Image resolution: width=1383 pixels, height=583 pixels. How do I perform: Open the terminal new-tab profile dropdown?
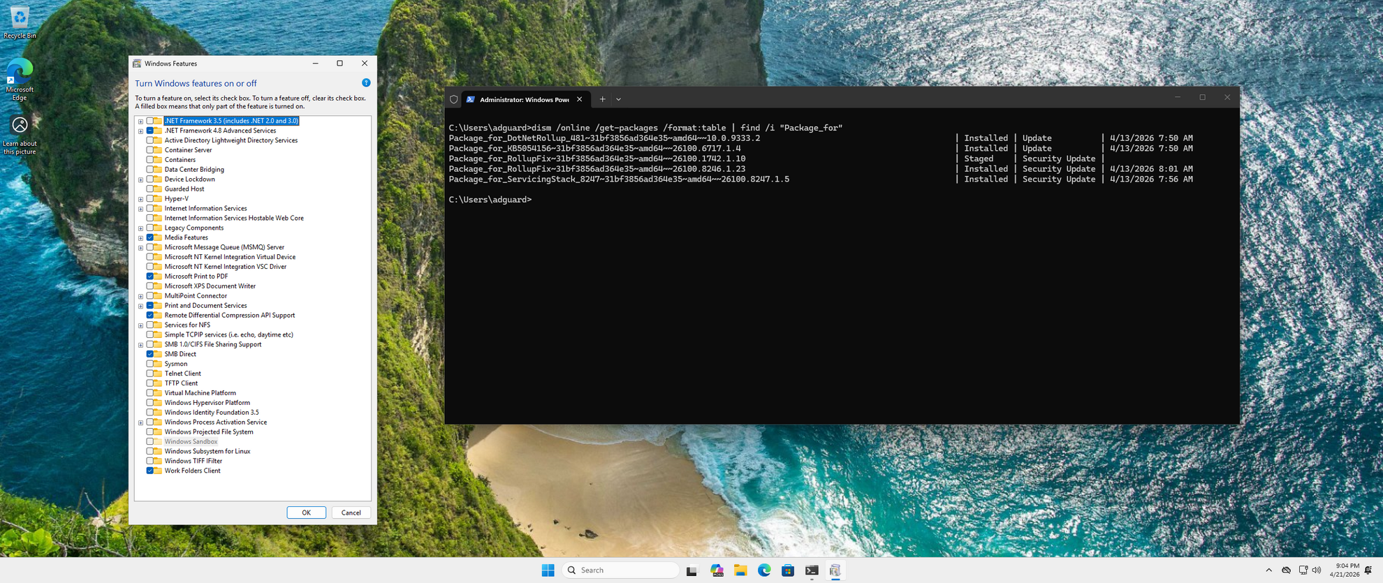(619, 99)
